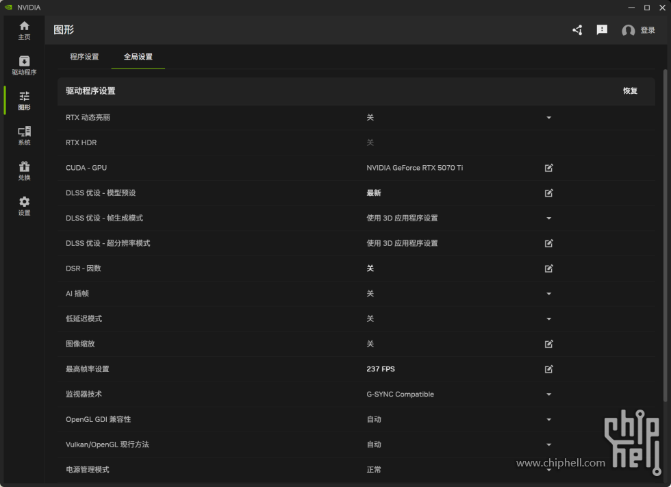671x487 pixels.
Task: Click the share icon in the top bar
Action: [577, 30]
